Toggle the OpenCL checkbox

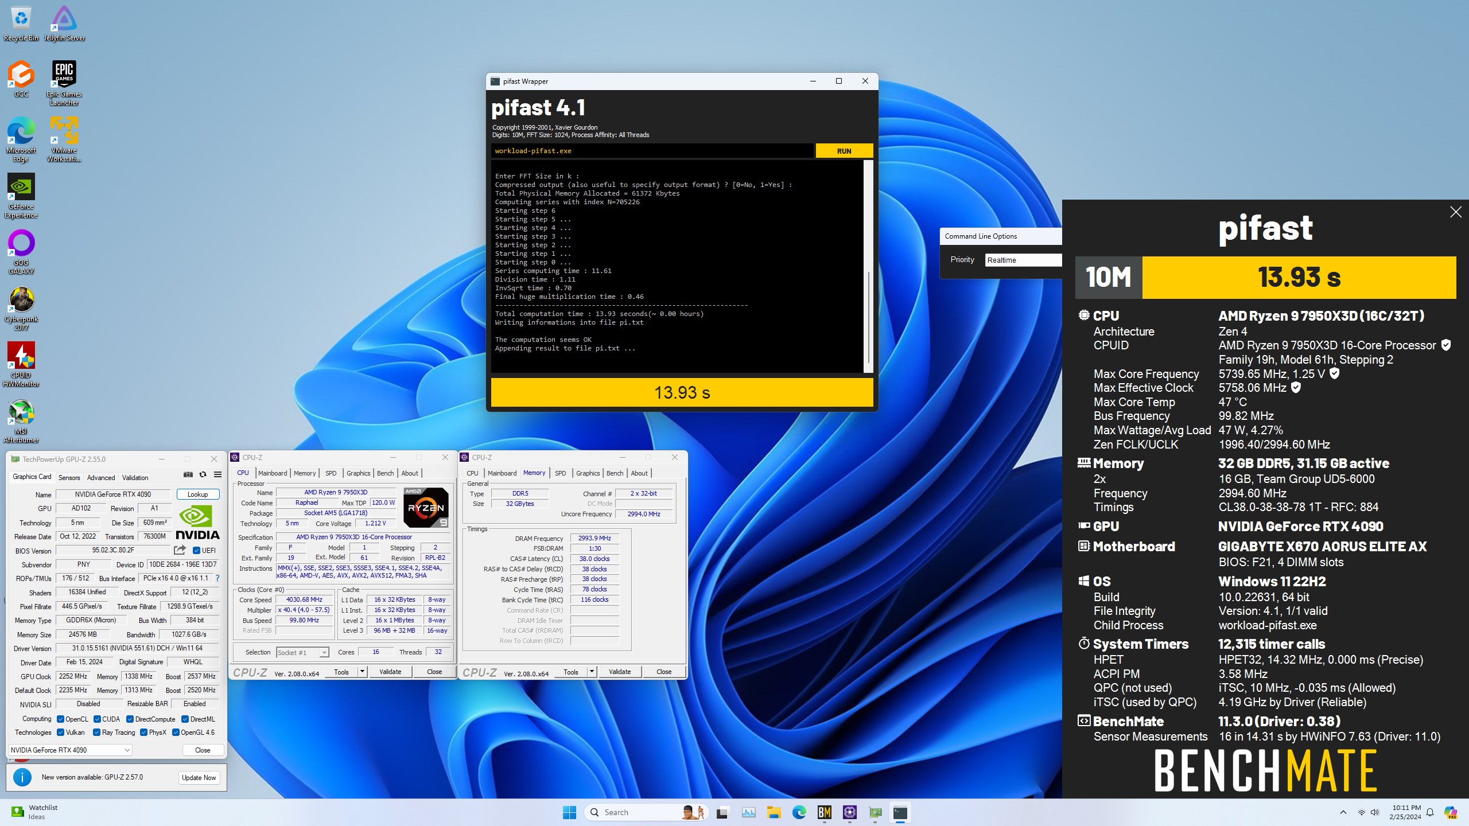pos(60,719)
